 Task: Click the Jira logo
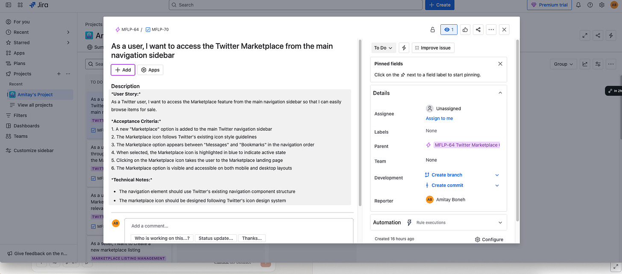[38, 5]
